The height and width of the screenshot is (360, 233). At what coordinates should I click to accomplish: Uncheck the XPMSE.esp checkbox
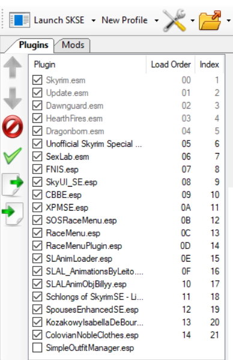pyautogui.click(x=37, y=208)
